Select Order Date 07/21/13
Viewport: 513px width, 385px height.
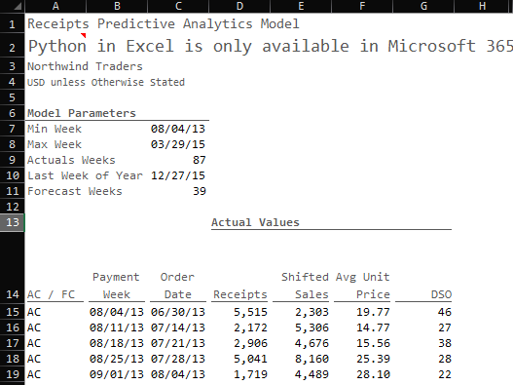click(178, 343)
